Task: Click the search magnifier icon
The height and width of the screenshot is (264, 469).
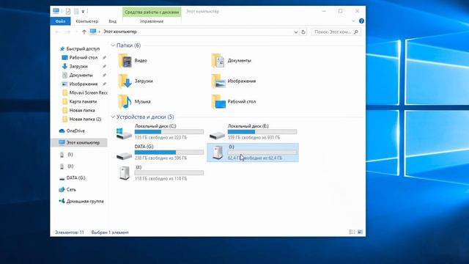Action: [356, 32]
